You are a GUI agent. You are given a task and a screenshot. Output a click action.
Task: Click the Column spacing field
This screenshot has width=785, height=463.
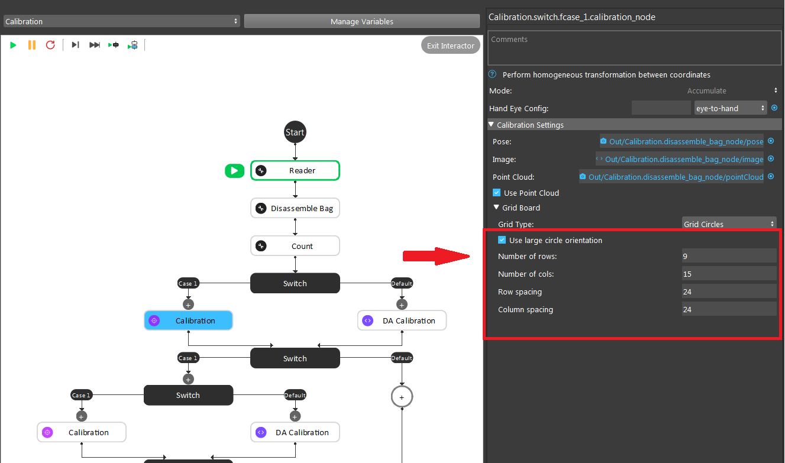(729, 309)
